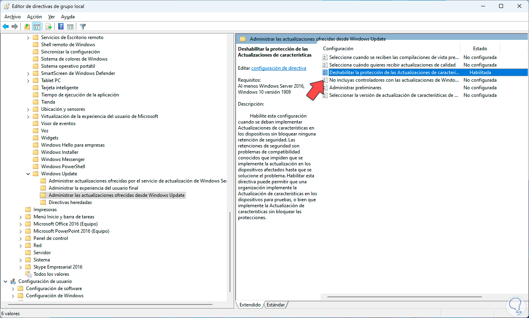This screenshot has height=318, width=529.
Task: Click the policy icon beside 'Selecciona cuándo quieres recibir'
Action: pos(325,65)
